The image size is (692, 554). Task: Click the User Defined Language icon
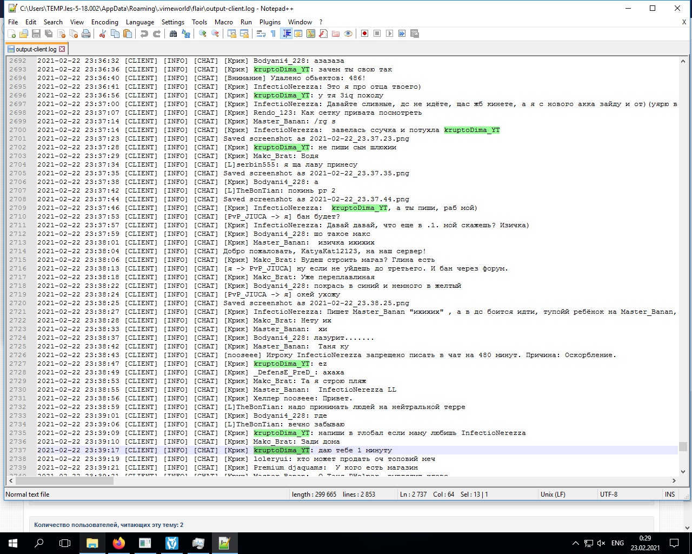point(298,34)
